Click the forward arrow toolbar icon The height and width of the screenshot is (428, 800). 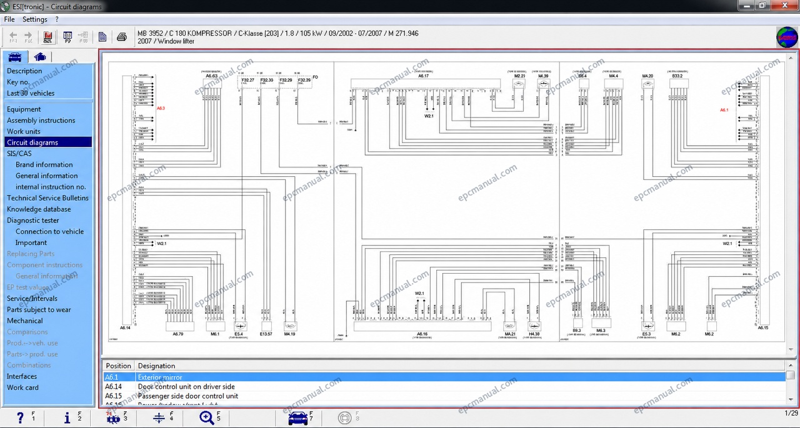click(28, 37)
